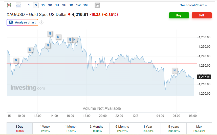This screenshot has width=217, height=135.
Task: Switch to the 1H interval
Action: click(57, 5)
